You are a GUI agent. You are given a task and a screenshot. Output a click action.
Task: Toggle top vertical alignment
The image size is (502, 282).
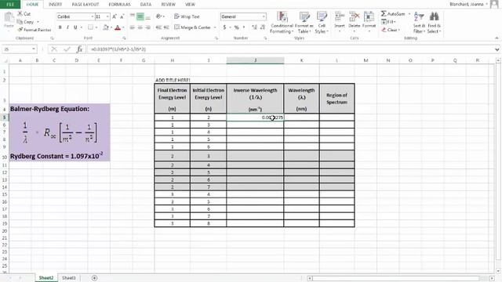click(133, 16)
